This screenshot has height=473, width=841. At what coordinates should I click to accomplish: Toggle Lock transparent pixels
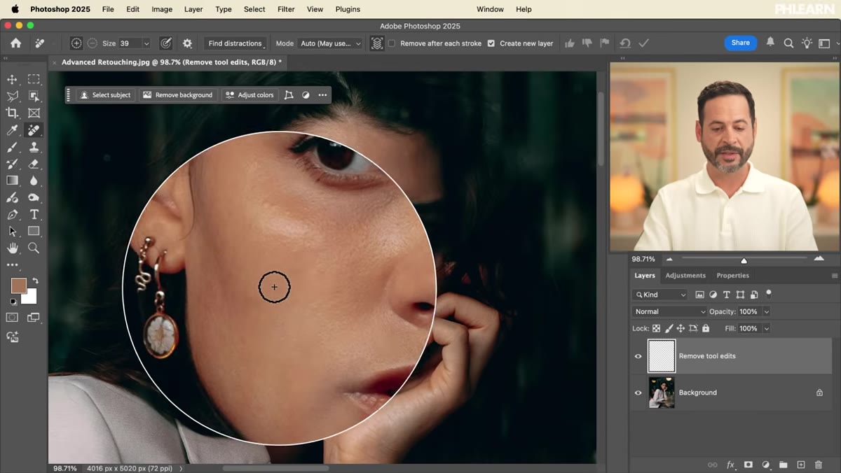[x=656, y=328]
